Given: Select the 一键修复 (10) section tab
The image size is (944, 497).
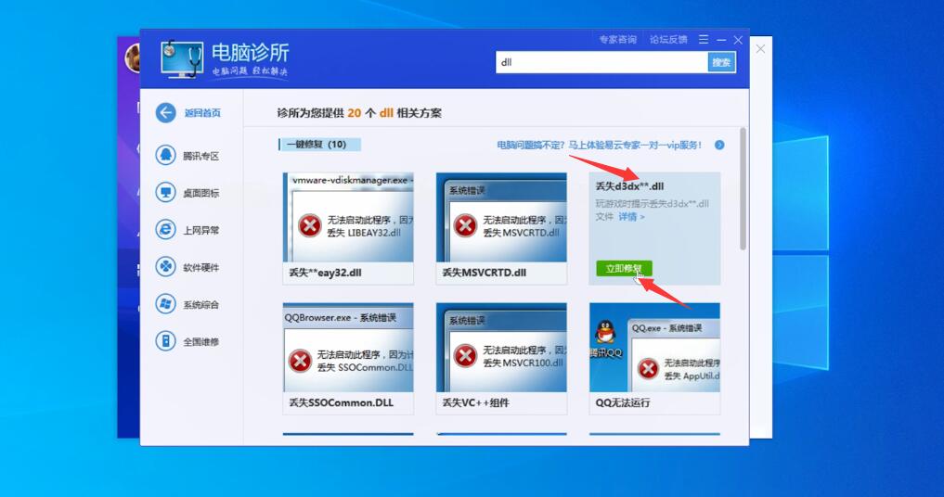Looking at the screenshot, I should (x=319, y=145).
